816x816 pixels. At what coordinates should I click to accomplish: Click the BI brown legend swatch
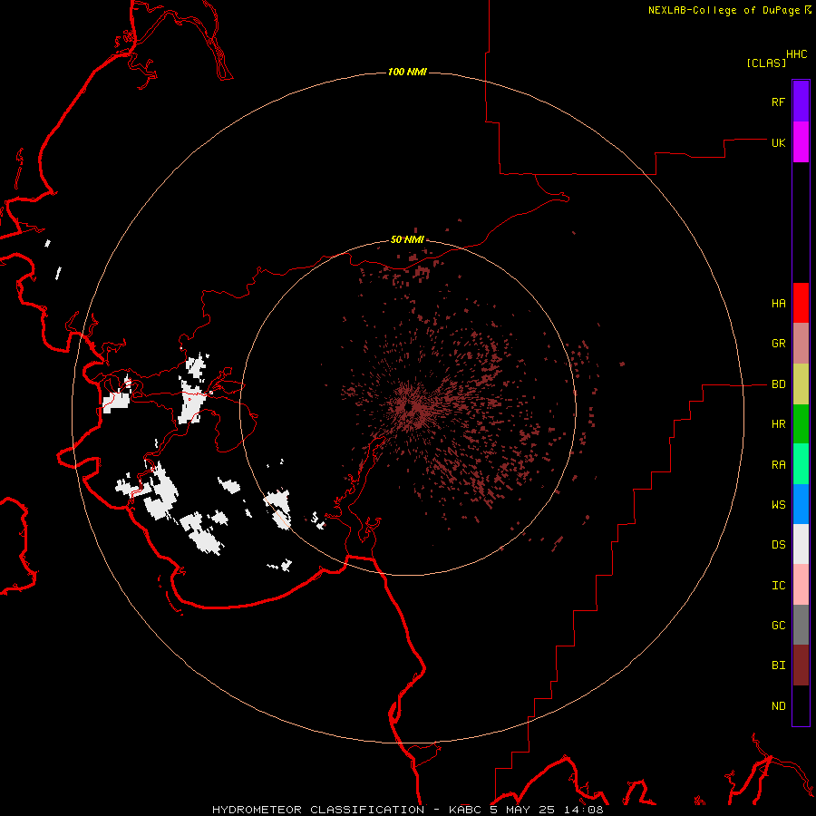coord(801,665)
